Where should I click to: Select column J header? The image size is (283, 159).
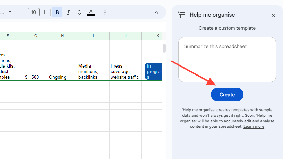point(126,36)
